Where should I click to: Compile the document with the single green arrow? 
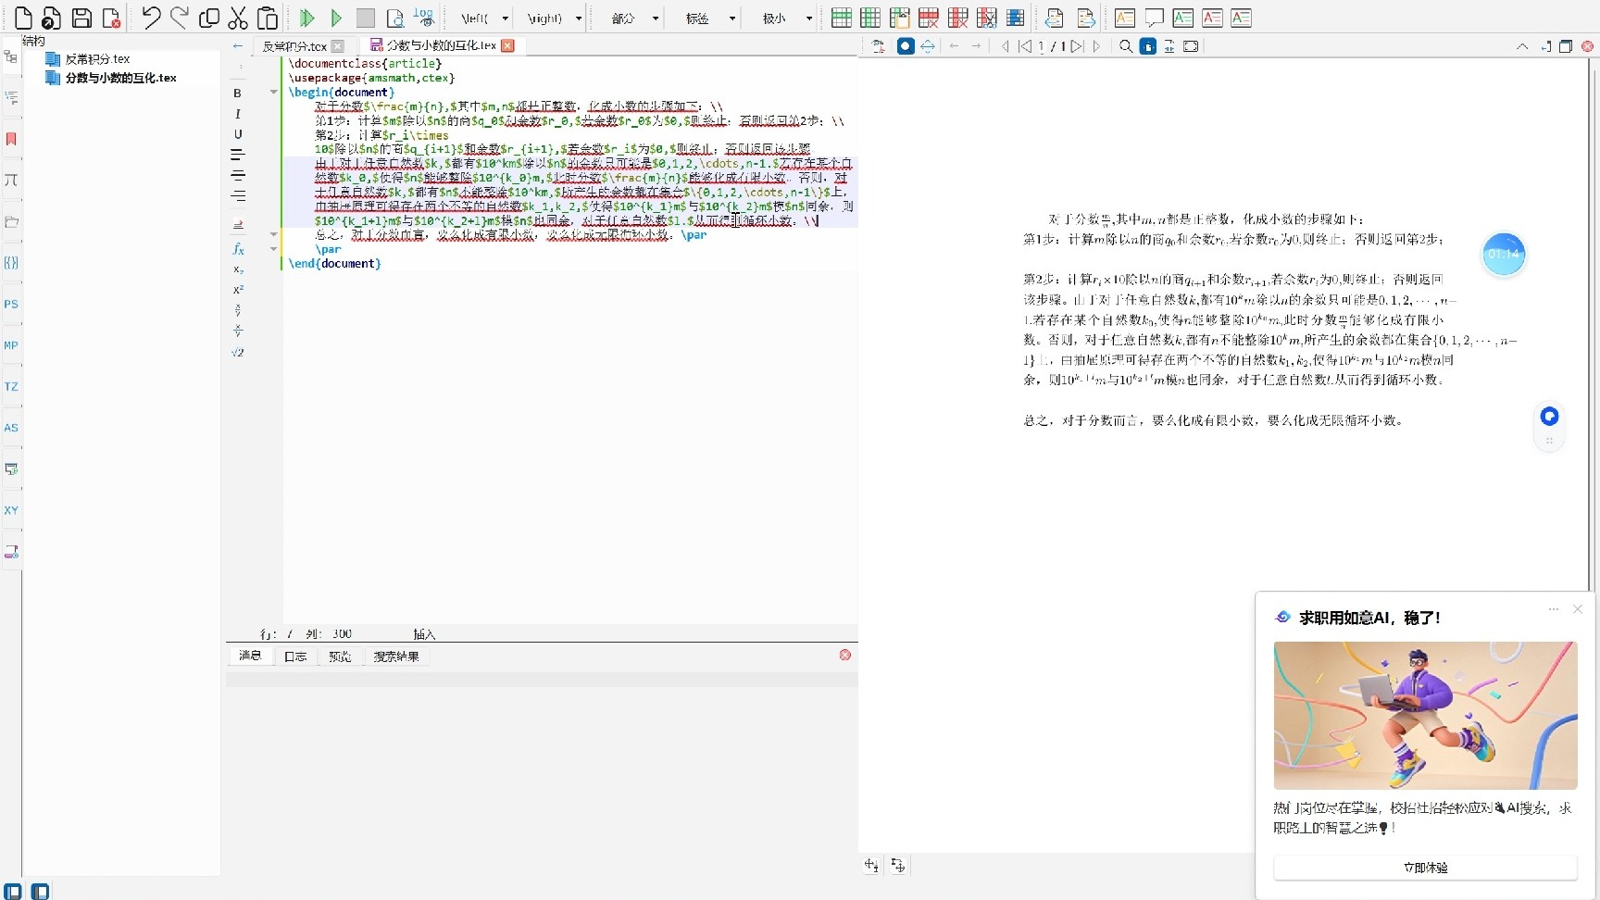pos(337,18)
